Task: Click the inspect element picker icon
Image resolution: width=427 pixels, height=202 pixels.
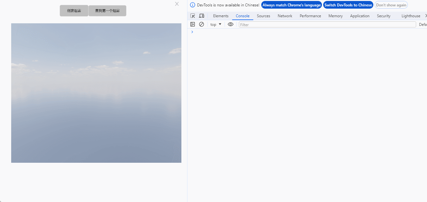Action: pyautogui.click(x=193, y=16)
